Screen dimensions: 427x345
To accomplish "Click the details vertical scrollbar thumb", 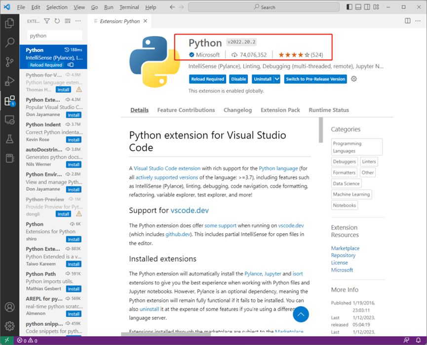I will pyautogui.click(x=321, y=130).
